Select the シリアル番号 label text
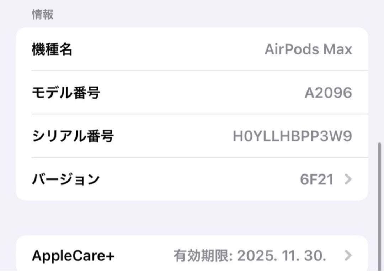The height and width of the screenshot is (271, 384). (73, 136)
